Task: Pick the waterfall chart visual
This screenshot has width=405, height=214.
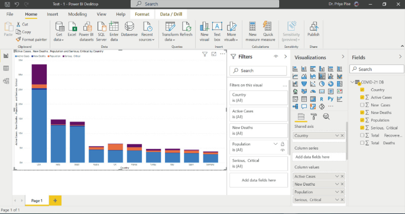Action: click(x=295, y=83)
